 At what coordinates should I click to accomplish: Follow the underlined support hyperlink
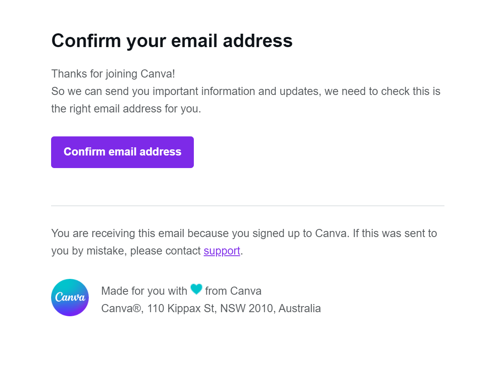221,250
